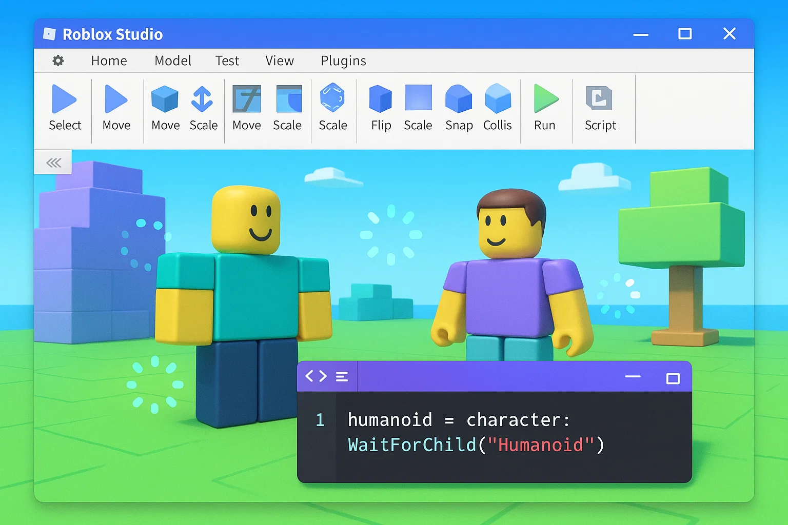Click Move with the slashed square icon
The image size is (788, 525).
click(x=247, y=99)
